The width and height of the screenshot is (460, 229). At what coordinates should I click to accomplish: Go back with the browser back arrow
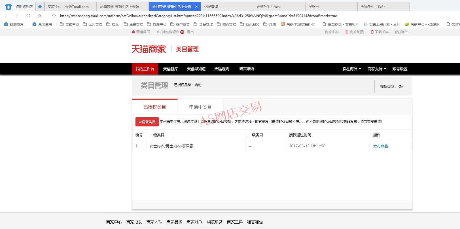6,16
